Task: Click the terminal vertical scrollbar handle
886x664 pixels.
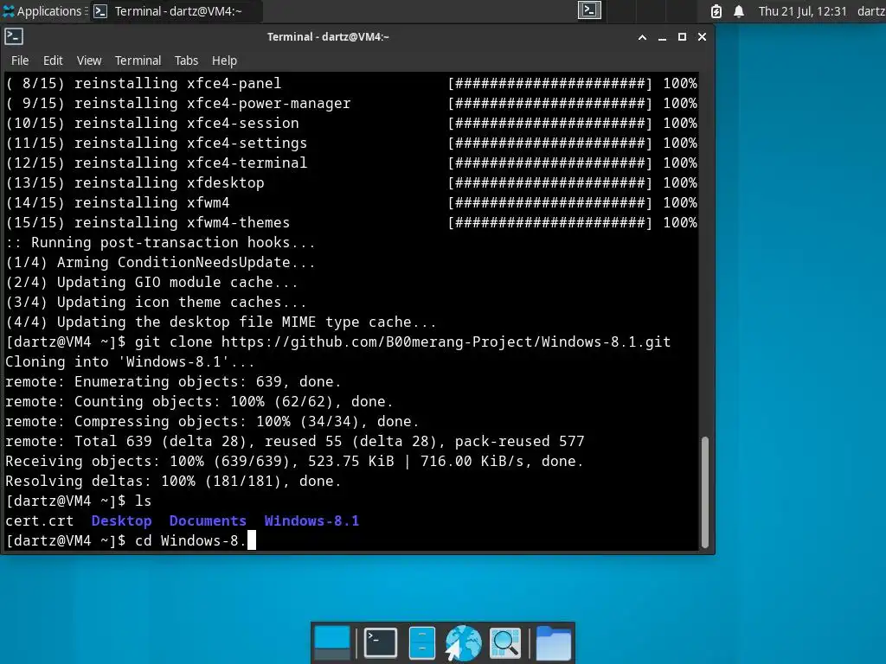Action: pyautogui.click(x=704, y=492)
